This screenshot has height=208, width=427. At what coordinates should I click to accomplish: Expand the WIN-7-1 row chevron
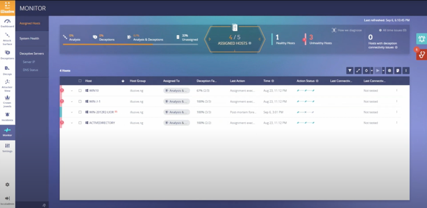click(x=72, y=101)
